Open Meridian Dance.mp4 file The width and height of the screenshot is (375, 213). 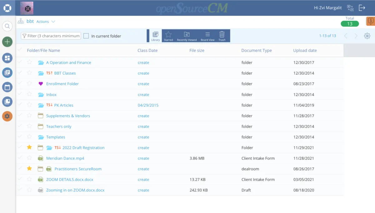click(65, 158)
